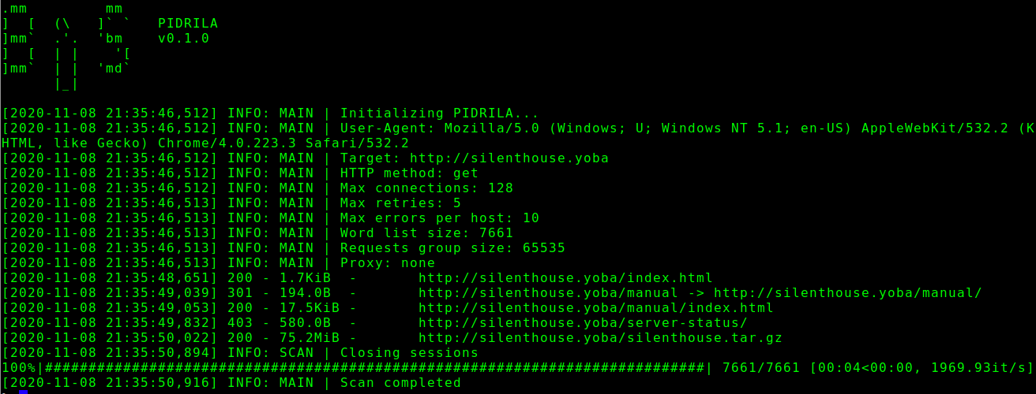Open the silenthouse.yoba/index.html link with 200 status
Image resolution: width=1036 pixels, height=394 pixels.
[565, 278]
